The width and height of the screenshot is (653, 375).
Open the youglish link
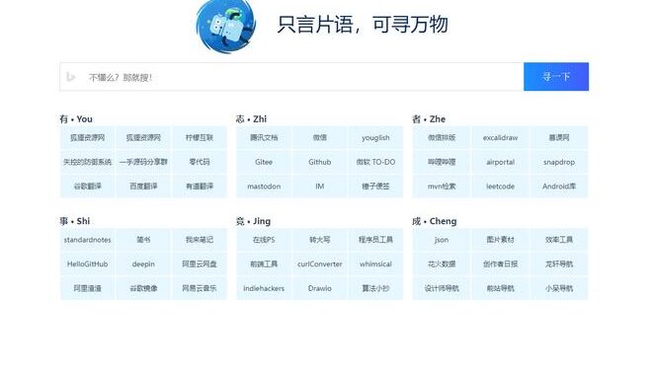(x=375, y=138)
